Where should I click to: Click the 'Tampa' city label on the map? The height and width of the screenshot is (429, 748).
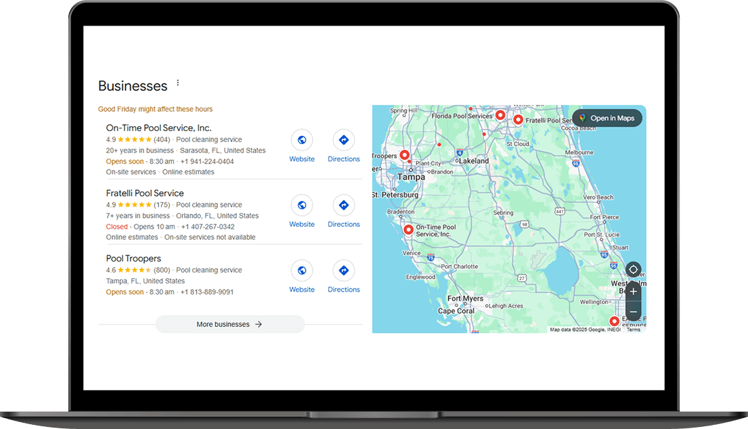tap(411, 177)
